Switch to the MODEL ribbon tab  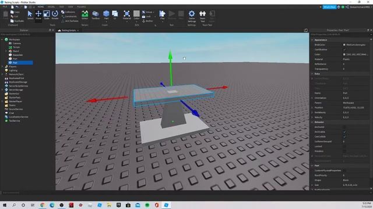tap(51, 7)
